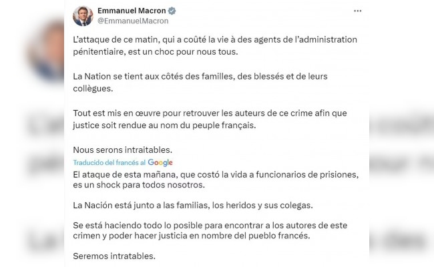Click Emmanuel Macron's profile avatar
Screen dimensions: 434x267
(83, 16)
